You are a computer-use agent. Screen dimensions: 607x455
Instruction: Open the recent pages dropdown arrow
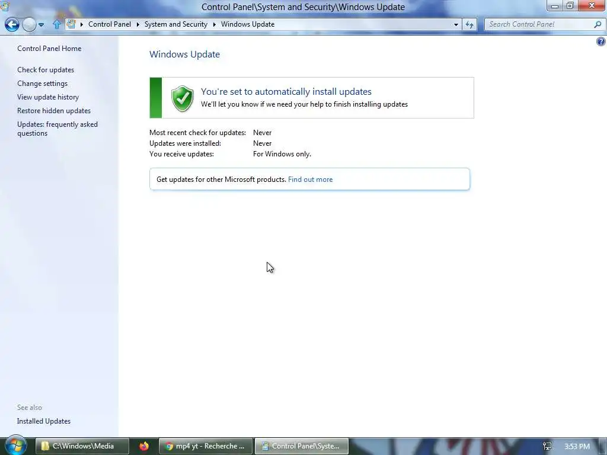[41, 25]
